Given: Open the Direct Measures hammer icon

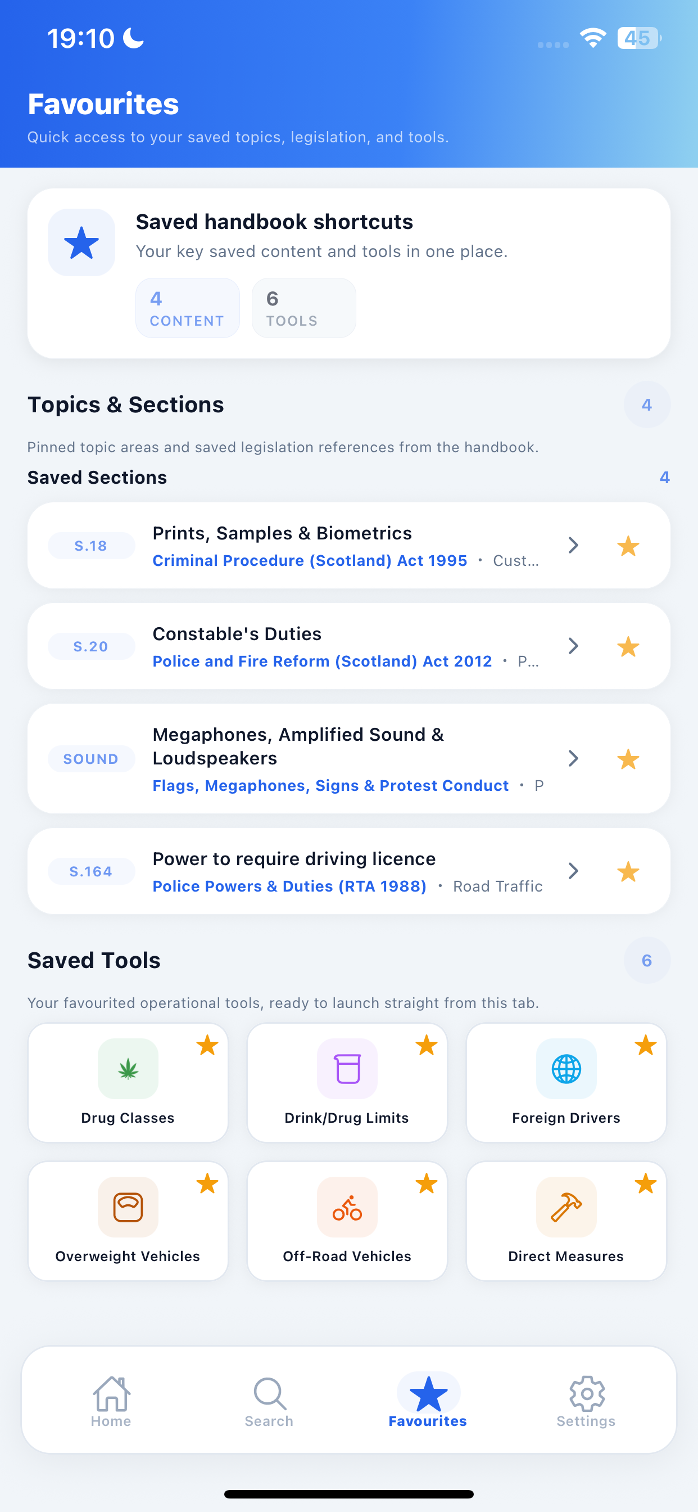Looking at the screenshot, I should 566,1207.
